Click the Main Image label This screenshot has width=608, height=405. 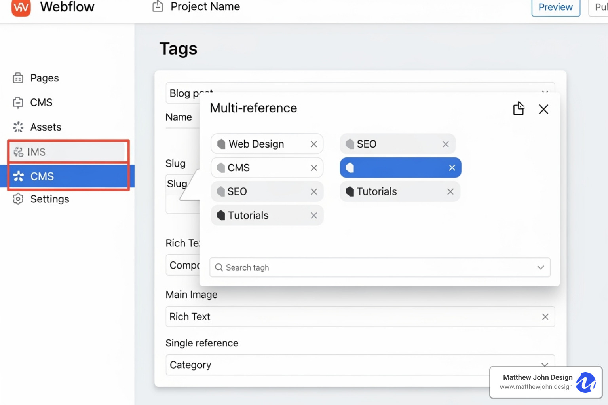pos(192,295)
